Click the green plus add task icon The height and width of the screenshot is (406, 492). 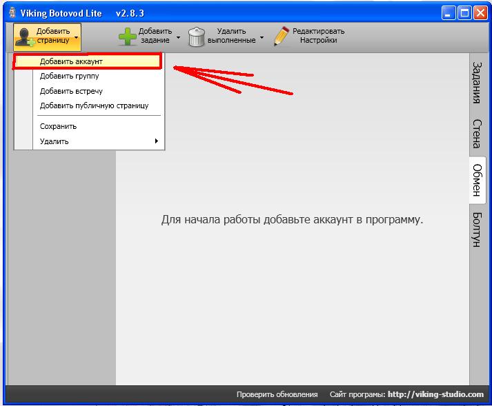pyautogui.click(x=128, y=37)
